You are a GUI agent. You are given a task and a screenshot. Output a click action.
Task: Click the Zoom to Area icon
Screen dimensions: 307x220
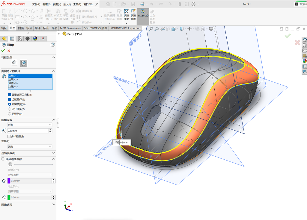click(156, 29)
